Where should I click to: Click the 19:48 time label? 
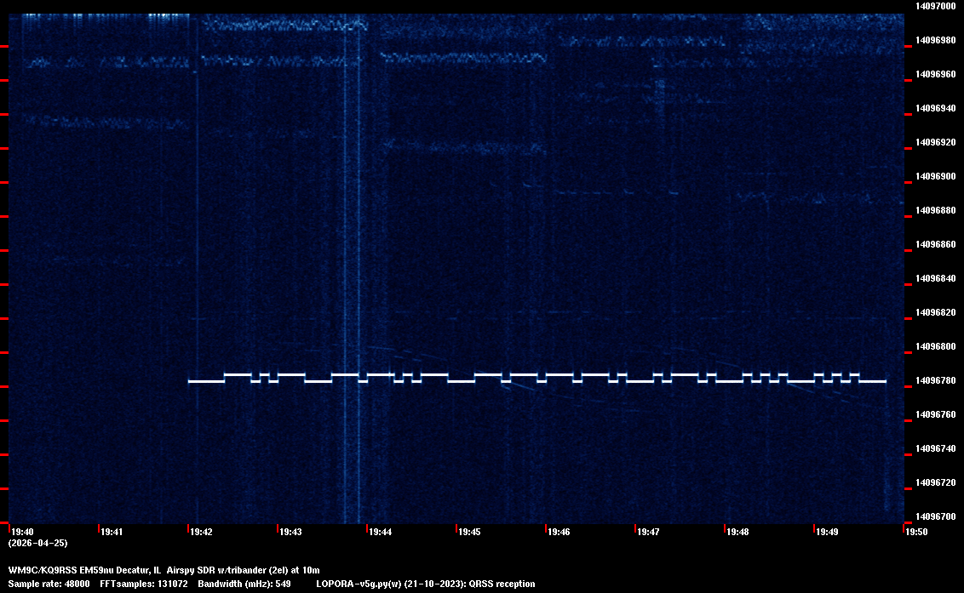[x=737, y=532]
